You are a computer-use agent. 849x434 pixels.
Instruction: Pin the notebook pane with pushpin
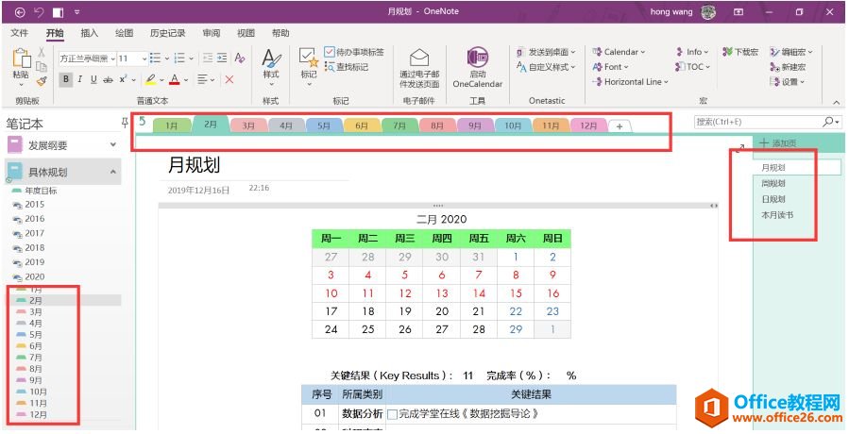(x=125, y=124)
